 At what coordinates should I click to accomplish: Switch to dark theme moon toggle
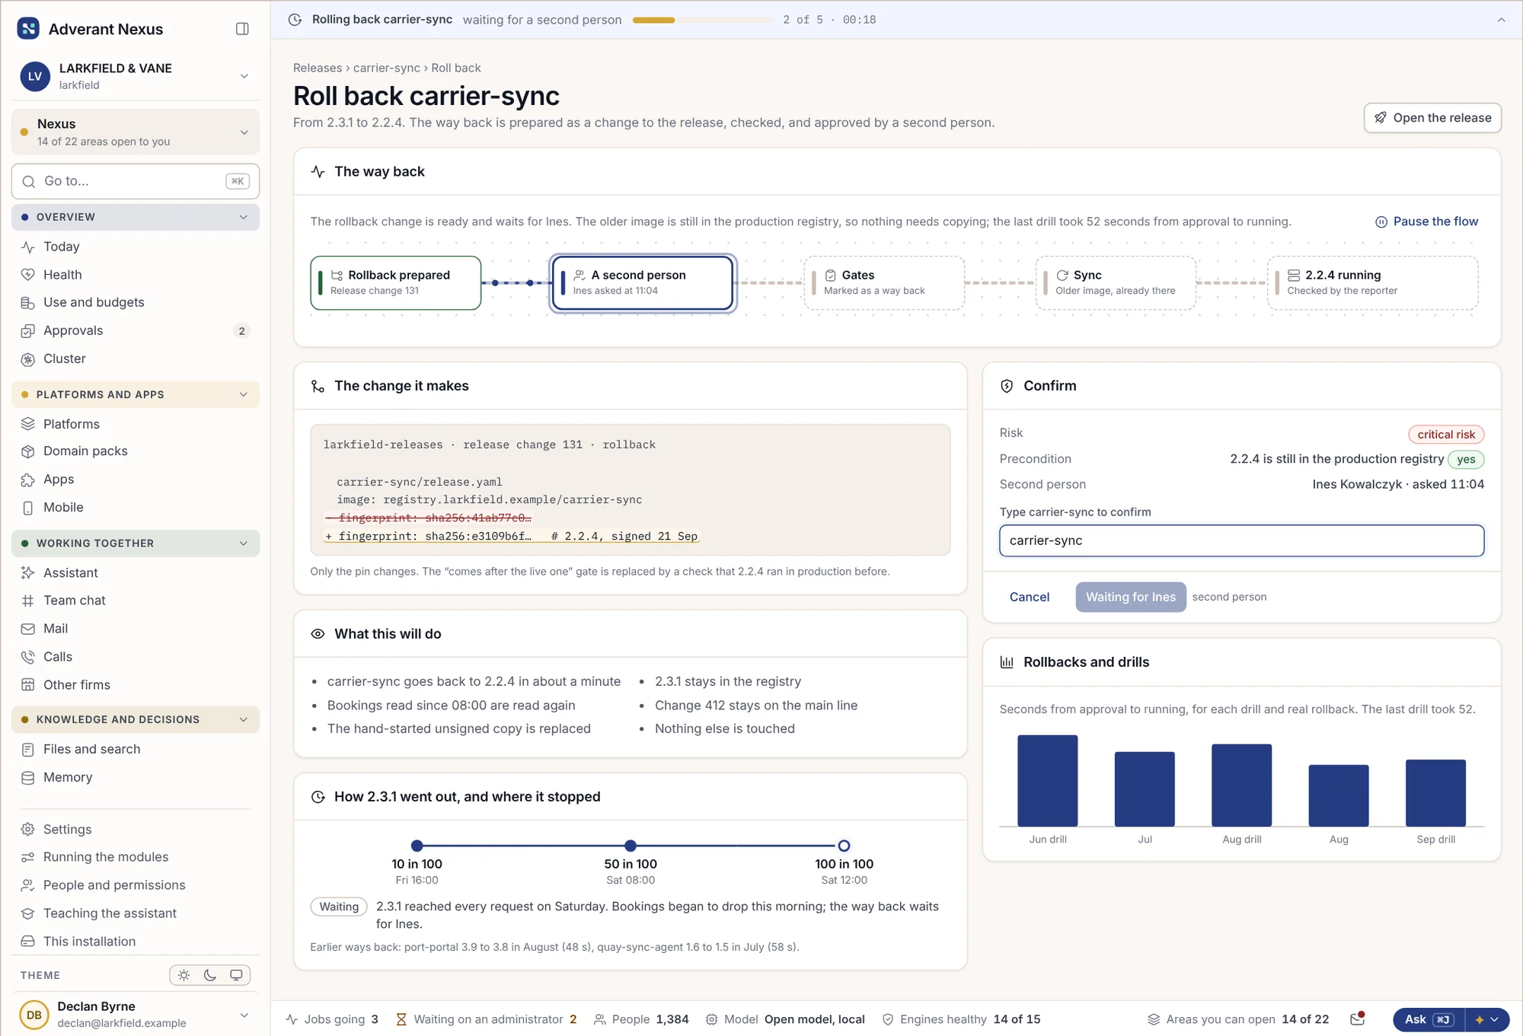point(210,975)
